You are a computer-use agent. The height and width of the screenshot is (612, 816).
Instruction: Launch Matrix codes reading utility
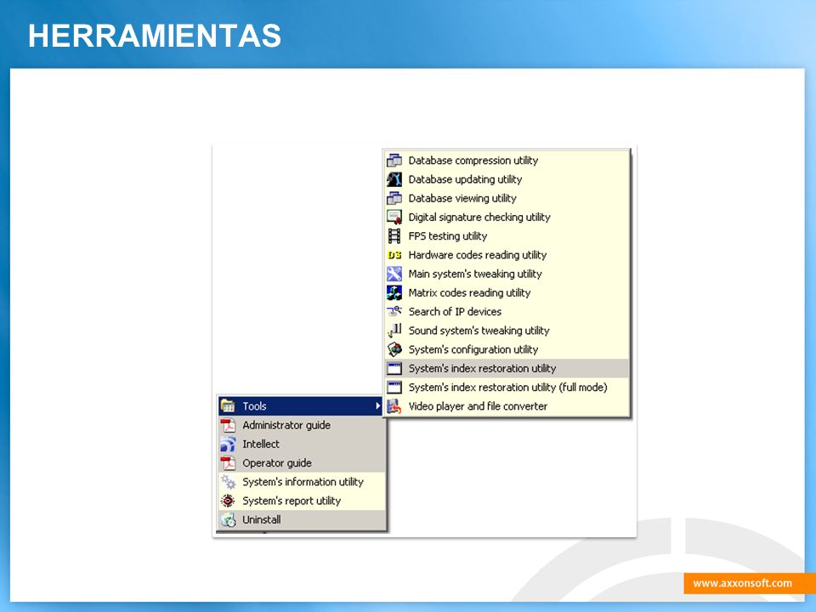point(507,292)
